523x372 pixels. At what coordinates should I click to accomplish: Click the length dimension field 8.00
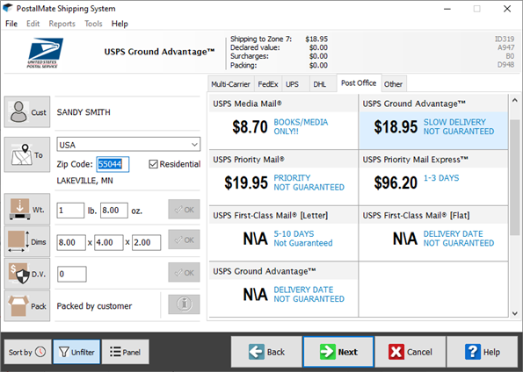[71, 242]
